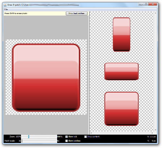Image resolution: width=162 pixels, height=148 pixels.
Task: Select the bottom fully stretched preview image
Action: pos(121,109)
